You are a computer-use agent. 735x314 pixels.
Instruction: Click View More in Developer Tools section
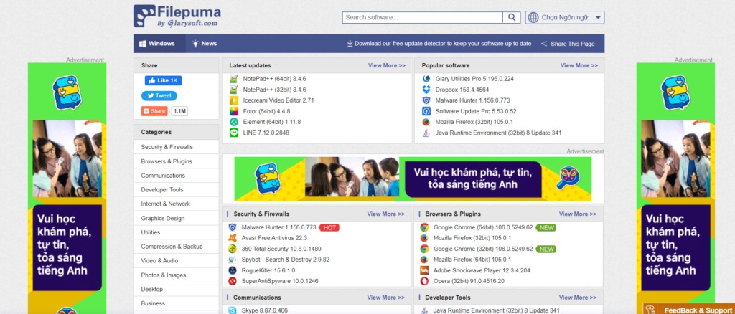tap(578, 298)
